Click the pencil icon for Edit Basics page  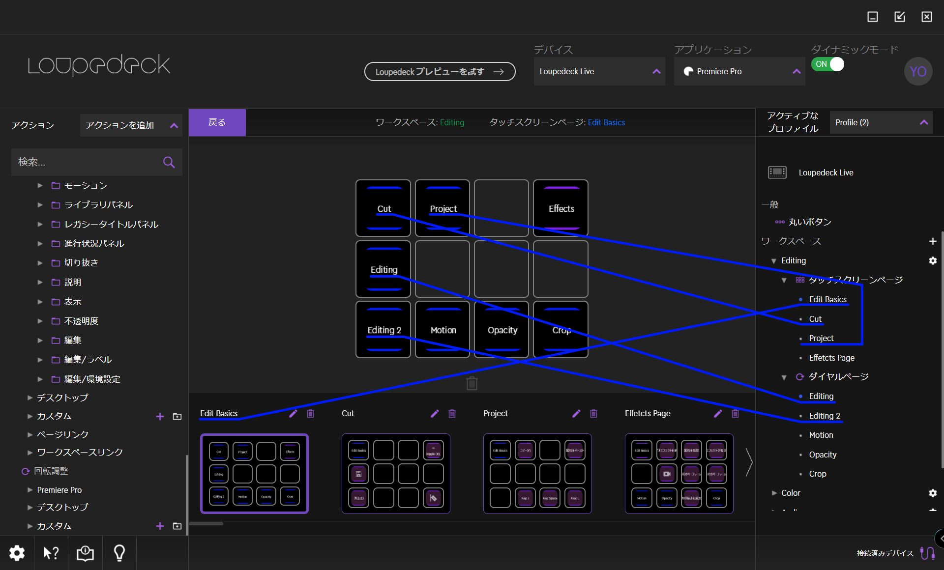pyautogui.click(x=293, y=414)
